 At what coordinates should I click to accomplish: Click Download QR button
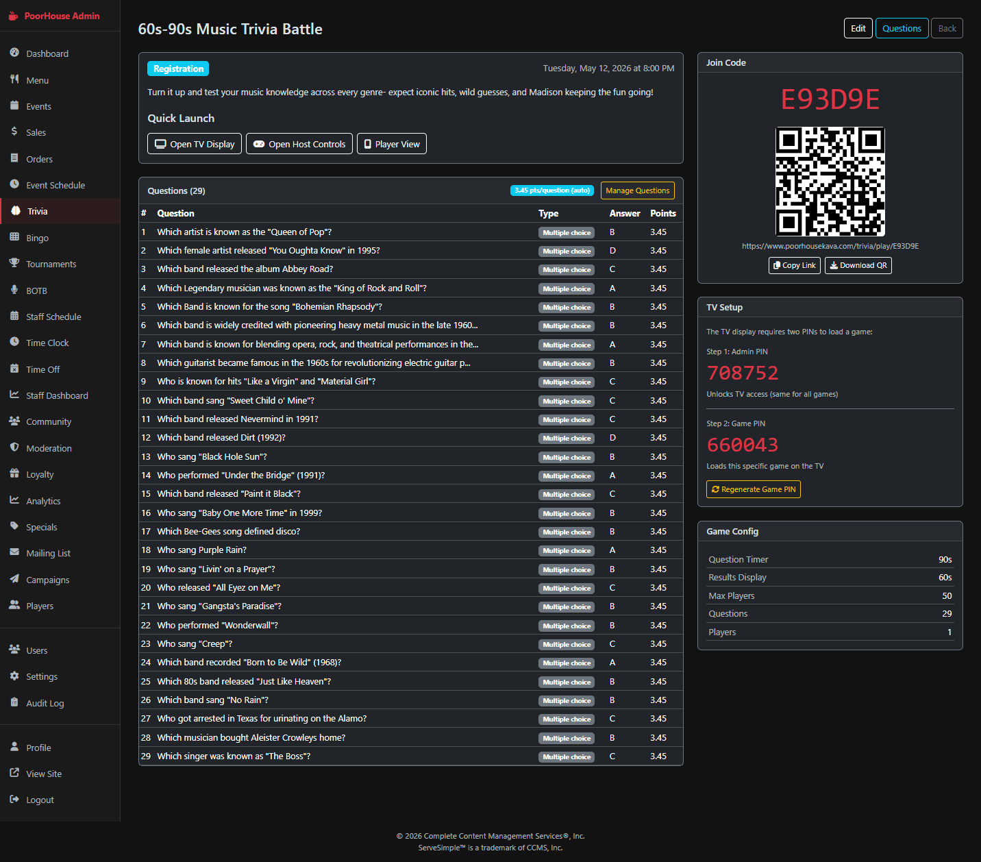click(858, 265)
